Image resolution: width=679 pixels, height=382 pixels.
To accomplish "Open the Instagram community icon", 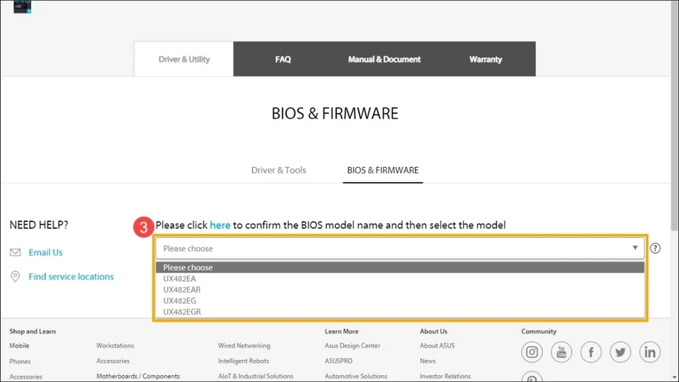I will (x=532, y=352).
